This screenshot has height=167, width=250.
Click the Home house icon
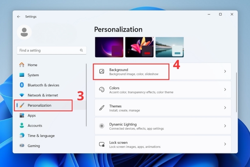pos(22,65)
